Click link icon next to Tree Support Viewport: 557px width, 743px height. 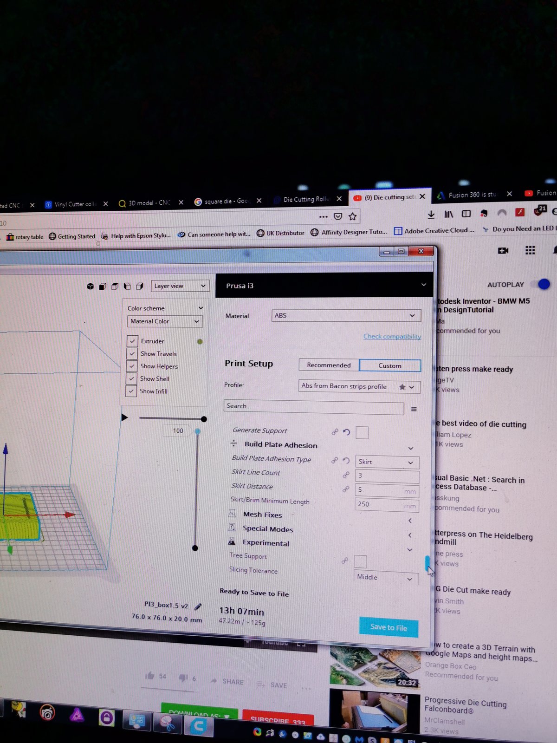(x=344, y=561)
